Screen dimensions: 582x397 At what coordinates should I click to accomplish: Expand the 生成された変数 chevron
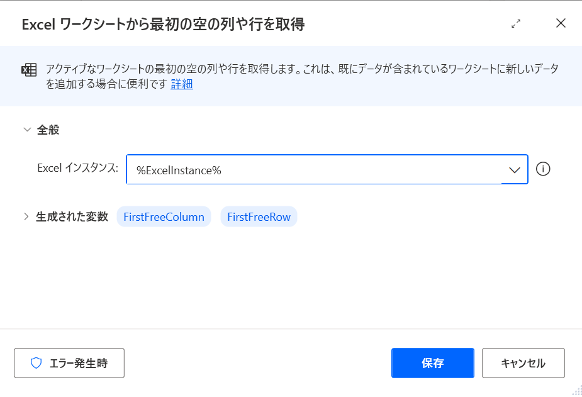[26, 216]
